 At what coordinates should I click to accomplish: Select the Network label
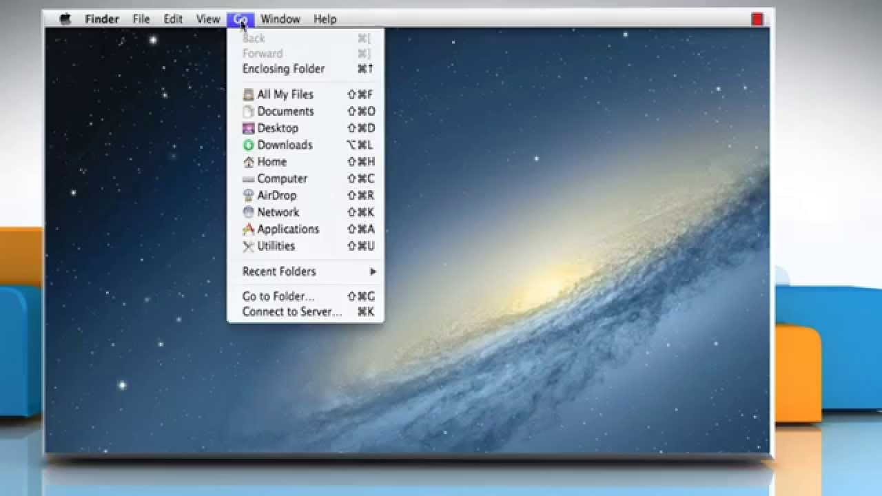[x=278, y=212]
